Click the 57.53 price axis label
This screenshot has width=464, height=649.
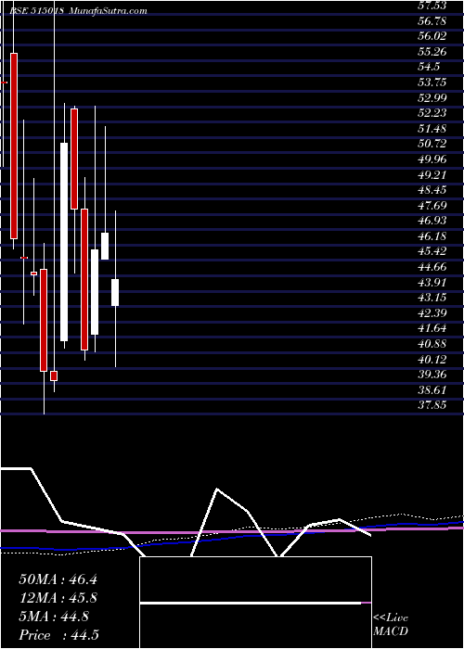[432, 6]
